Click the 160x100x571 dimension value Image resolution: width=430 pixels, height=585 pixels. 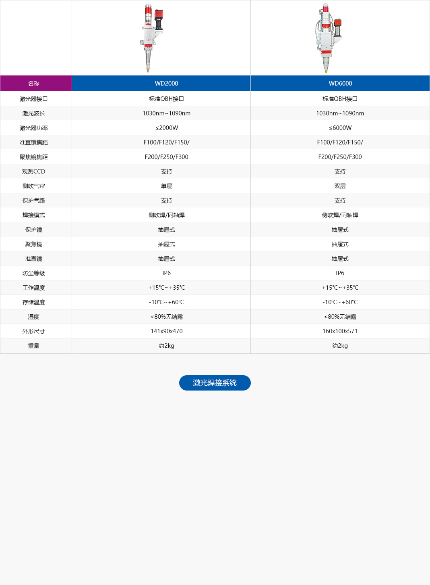click(340, 331)
